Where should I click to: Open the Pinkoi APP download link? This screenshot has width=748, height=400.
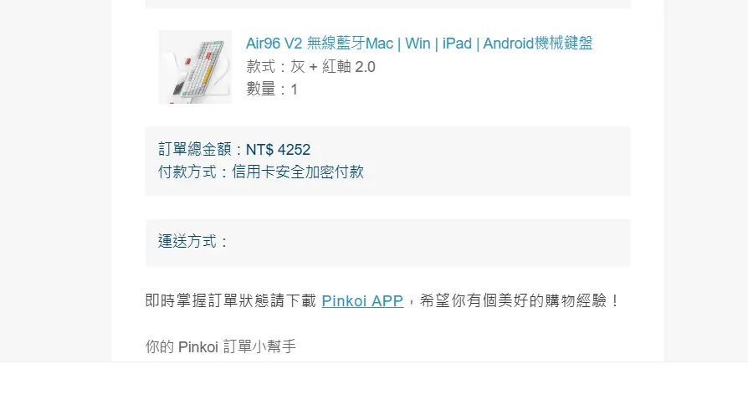[362, 300]
